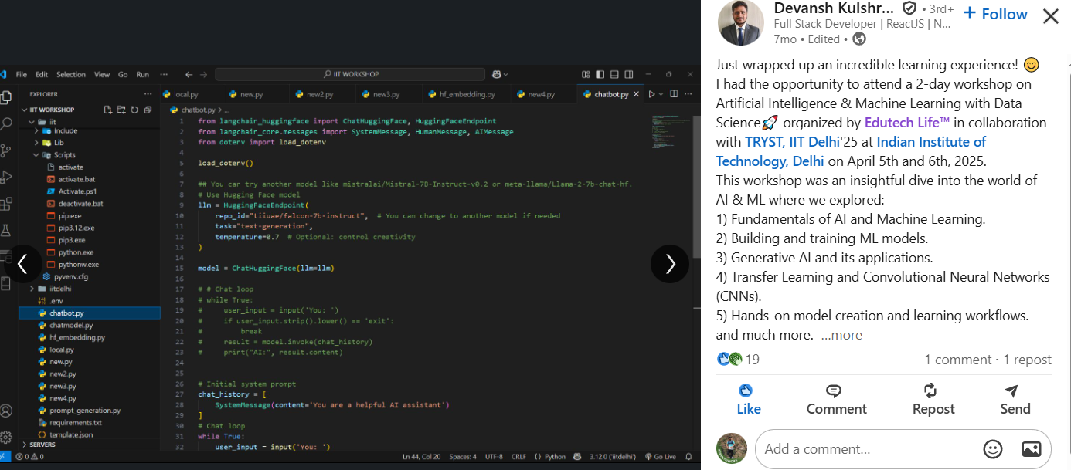View the 19 reactions list

tap(739, 360)
